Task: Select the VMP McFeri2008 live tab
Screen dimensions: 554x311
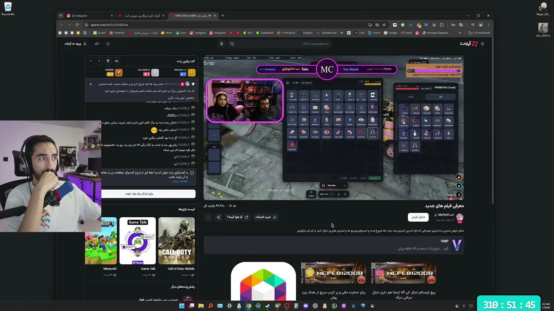Action: click(x=193, y=16)
